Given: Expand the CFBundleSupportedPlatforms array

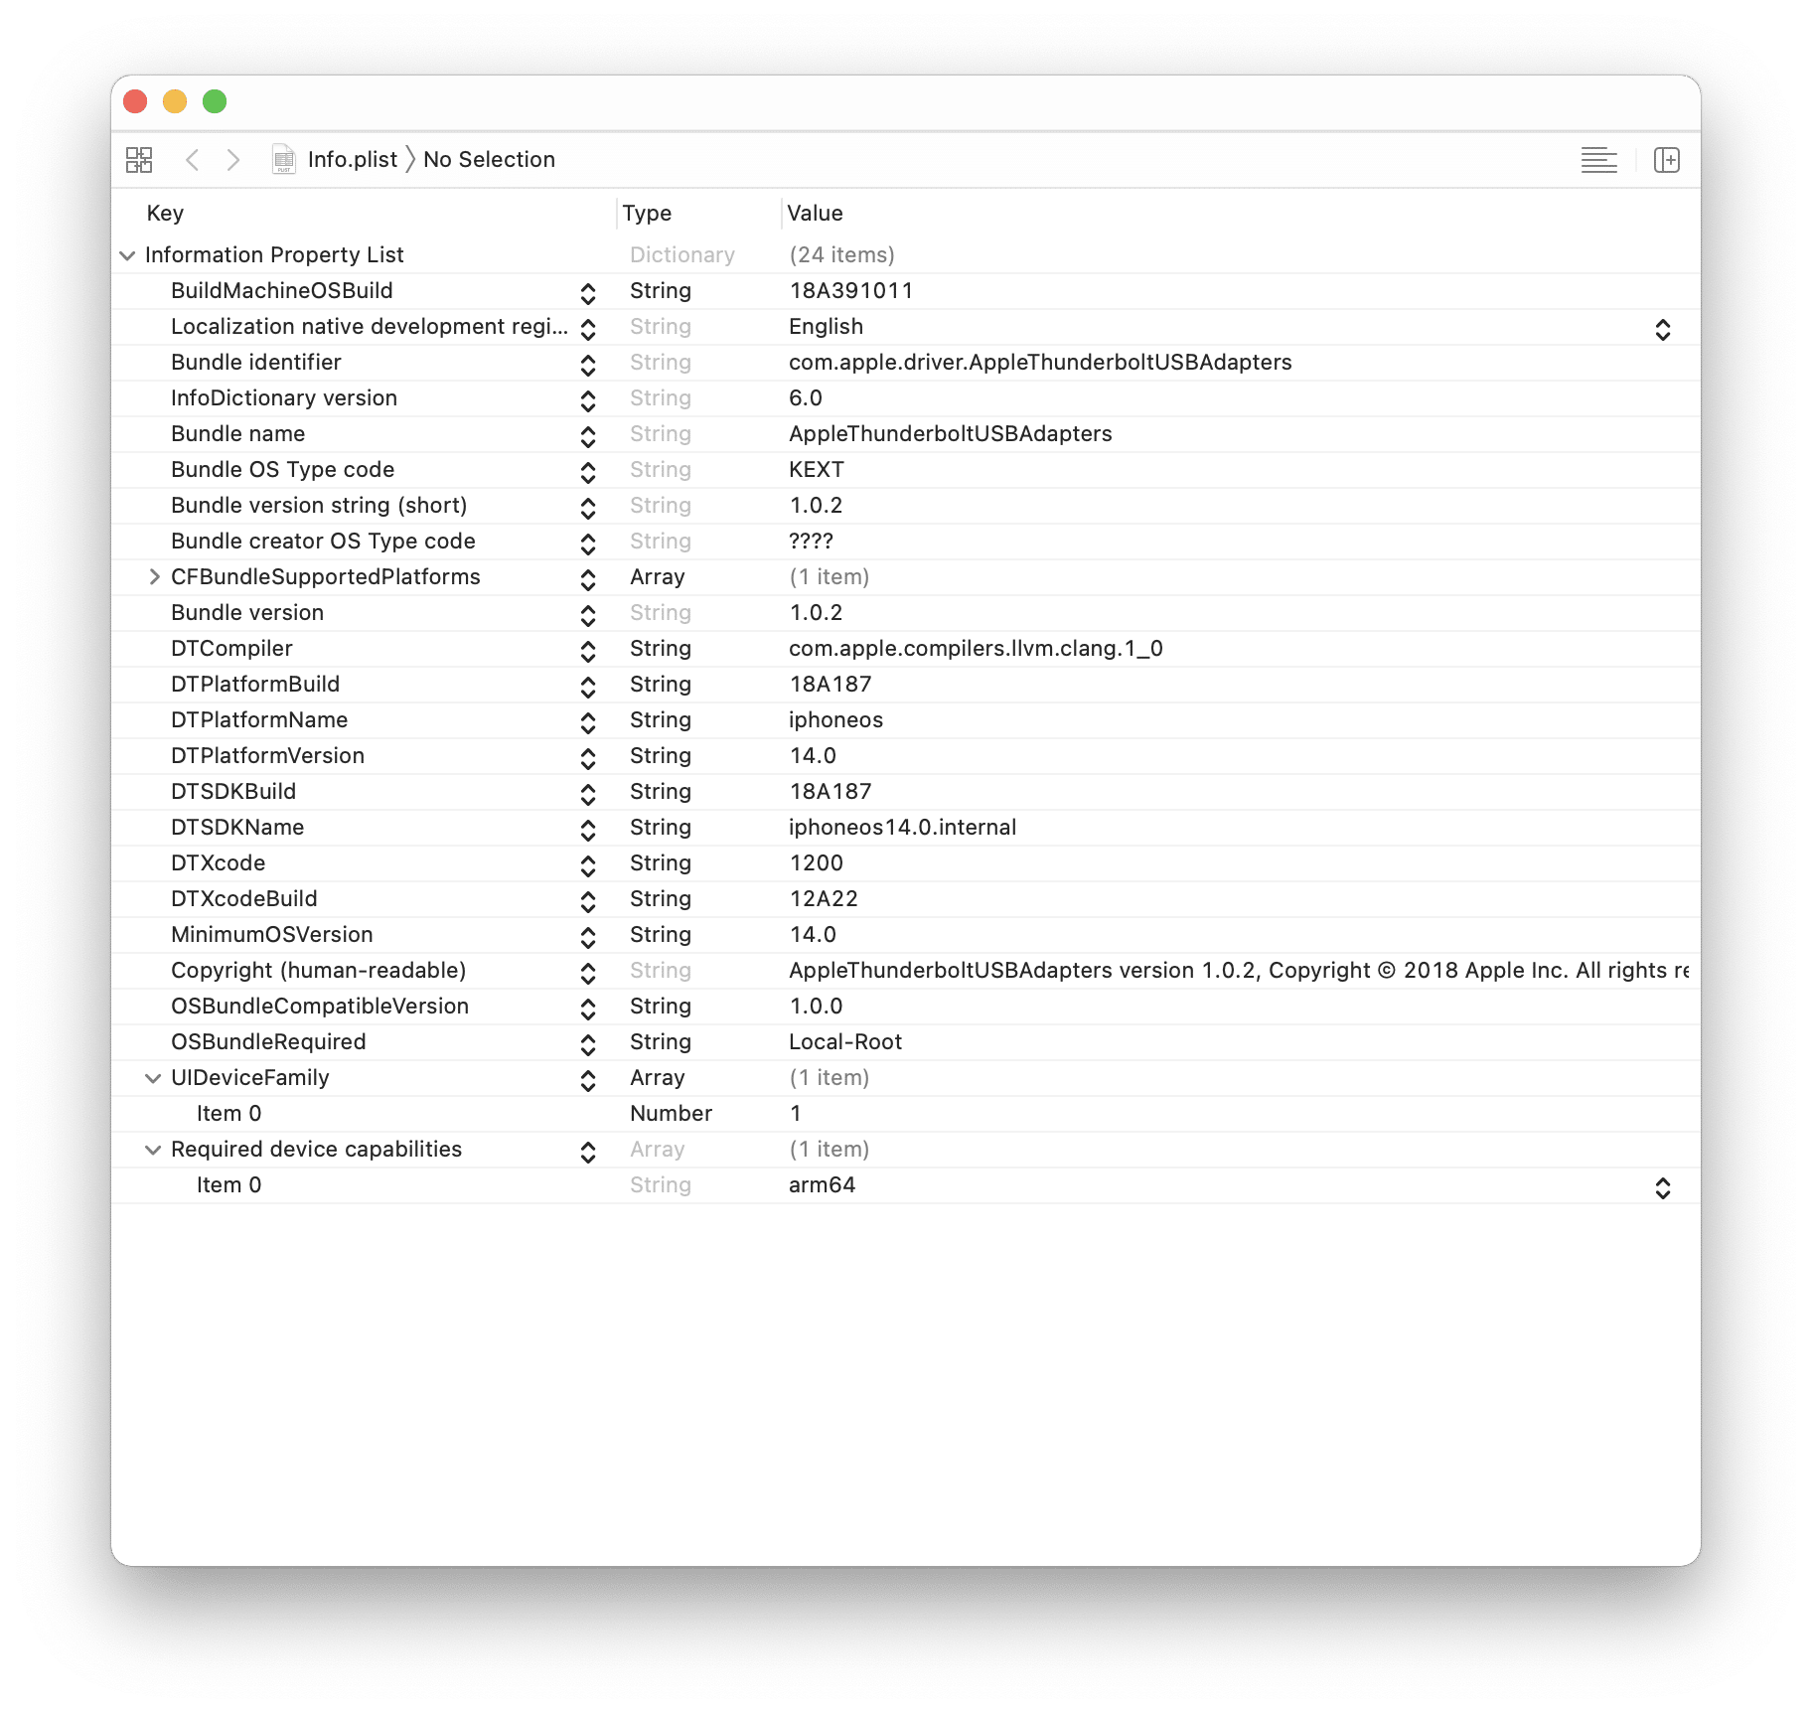Looking at the screenshot, I should click(154, 577).
